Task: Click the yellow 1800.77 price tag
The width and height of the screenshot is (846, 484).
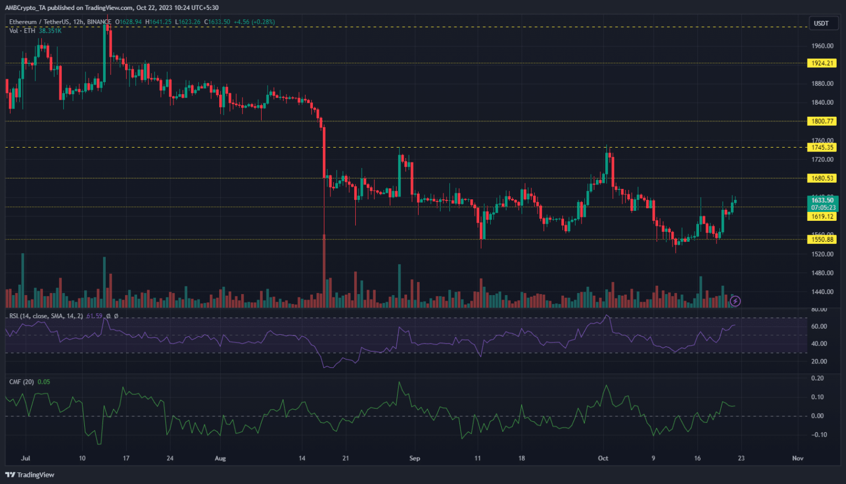Action: (822, 121)
